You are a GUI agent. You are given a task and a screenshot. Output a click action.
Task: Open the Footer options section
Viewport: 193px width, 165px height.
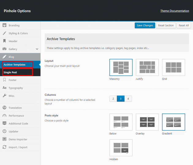(20, 80)
